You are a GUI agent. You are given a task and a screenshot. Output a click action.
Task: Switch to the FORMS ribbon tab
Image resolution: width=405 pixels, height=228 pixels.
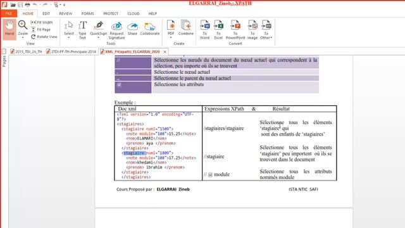pos(88,13)
